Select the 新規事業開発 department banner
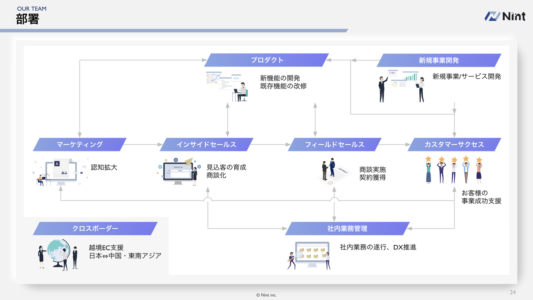This screenshot has height=300, width=533. 439,60
